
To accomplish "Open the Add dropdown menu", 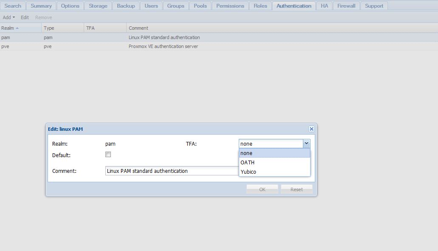I will coord(8,17).
